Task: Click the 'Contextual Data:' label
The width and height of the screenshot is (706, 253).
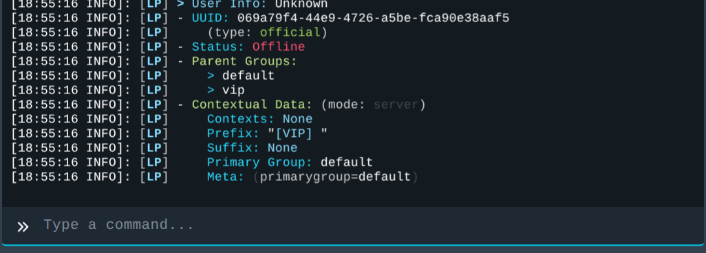Action: 252,105
